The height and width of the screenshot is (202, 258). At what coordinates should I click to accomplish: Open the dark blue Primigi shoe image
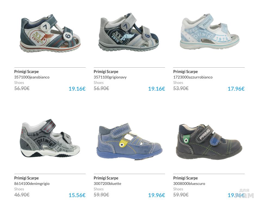tap(209, 141)
